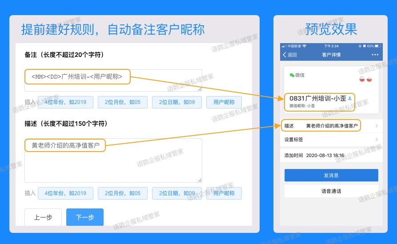397x244 pixels.
Task: Open the three-dot more menu in phone header
Action: pyautogui.click(x=375, y=55)
